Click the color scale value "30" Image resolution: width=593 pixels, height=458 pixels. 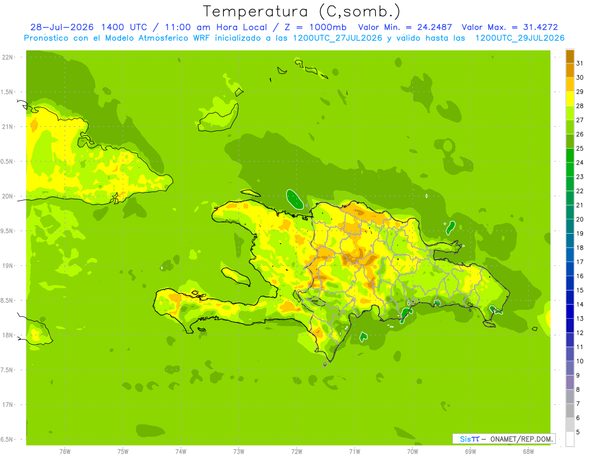pyautogui.click(x=580, y=78)
